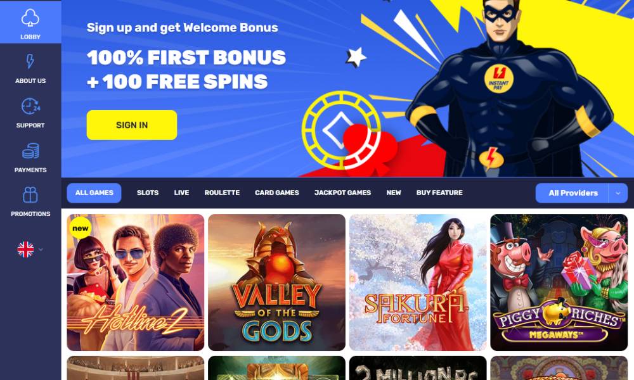Show the Live games category
The width and height of the screenshot is (634, 380).
181,193
